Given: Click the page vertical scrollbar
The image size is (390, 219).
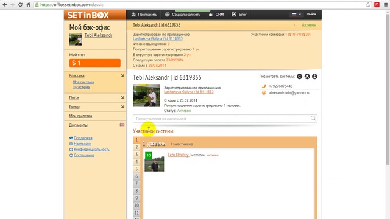Looking at the screenshot, I should tap(388, 89).
